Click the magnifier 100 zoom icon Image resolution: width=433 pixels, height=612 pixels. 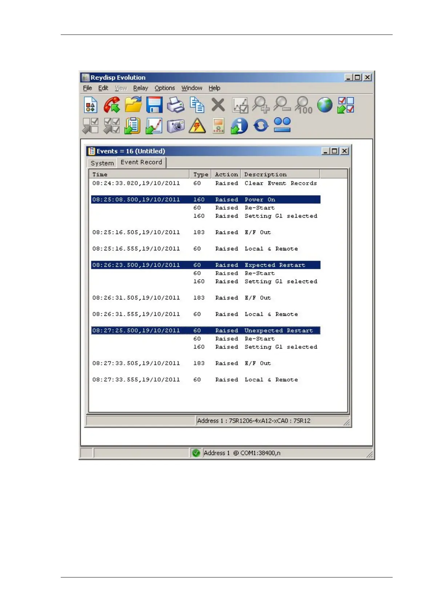click(304, 105)
